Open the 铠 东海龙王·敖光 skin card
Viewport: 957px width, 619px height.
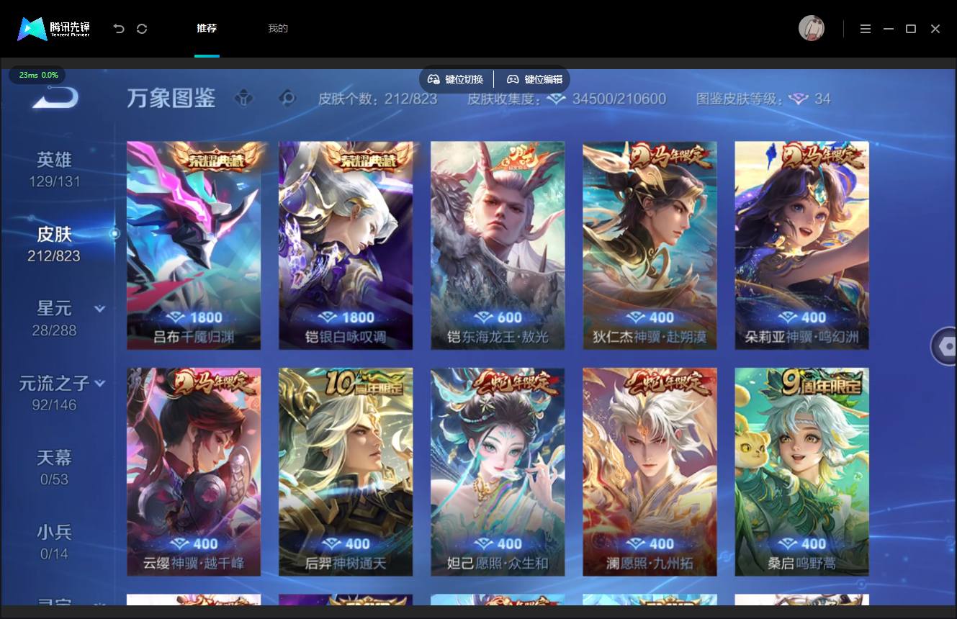[x=498, y=245]
